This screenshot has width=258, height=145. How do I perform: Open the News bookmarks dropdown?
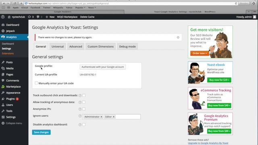point(92,8)
